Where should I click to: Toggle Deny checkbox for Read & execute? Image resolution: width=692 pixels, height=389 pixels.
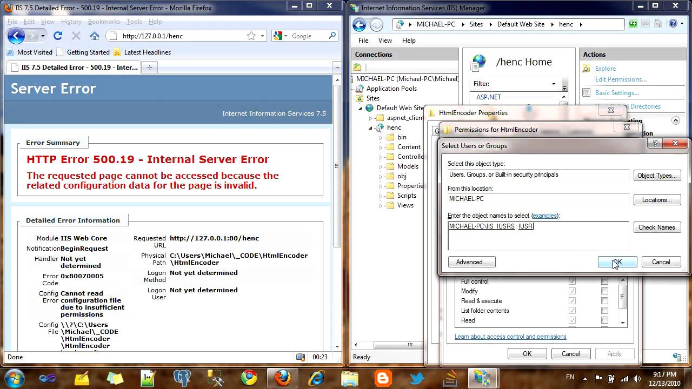point(604,301)
